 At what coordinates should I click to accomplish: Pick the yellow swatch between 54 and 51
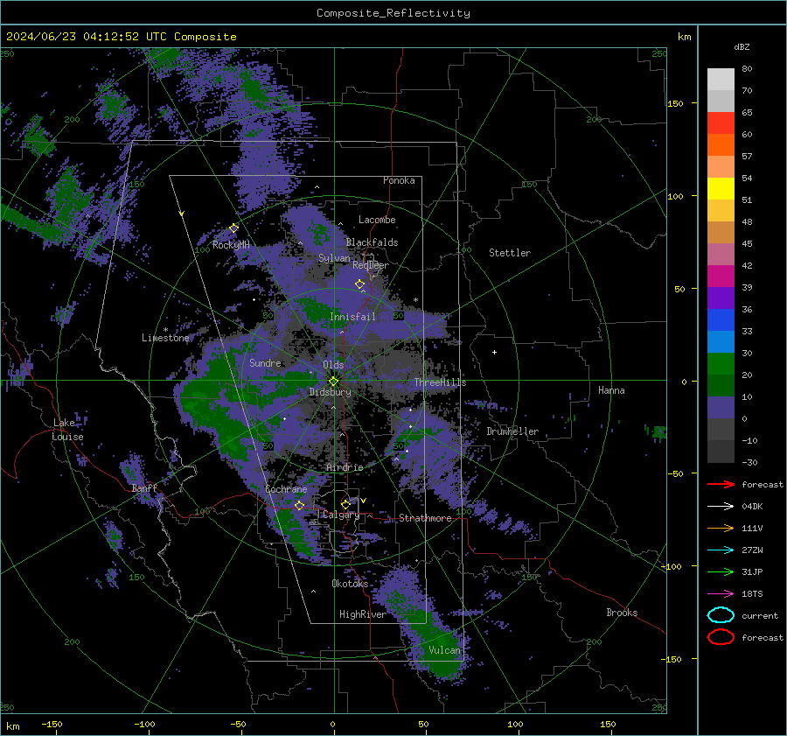pyautogui.click(x=721, y=188)
